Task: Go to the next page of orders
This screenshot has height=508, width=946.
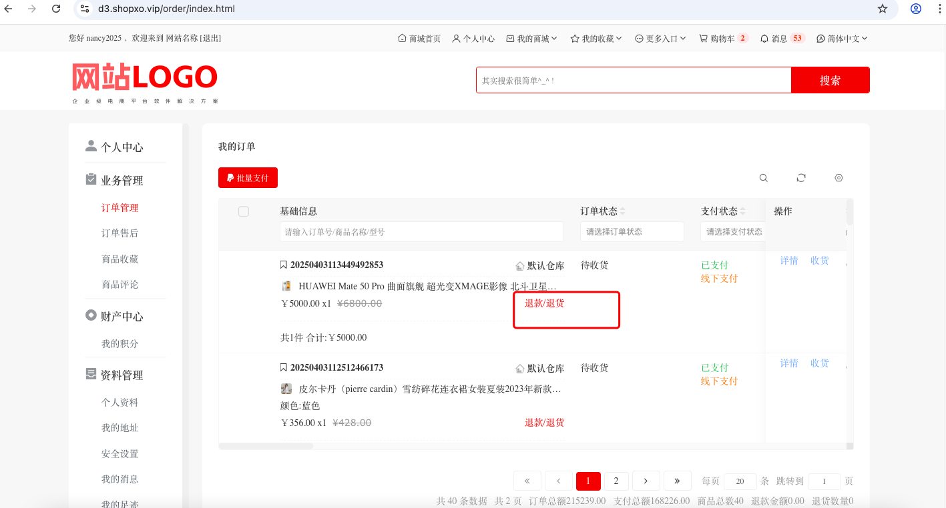Action: pos(646,481)
